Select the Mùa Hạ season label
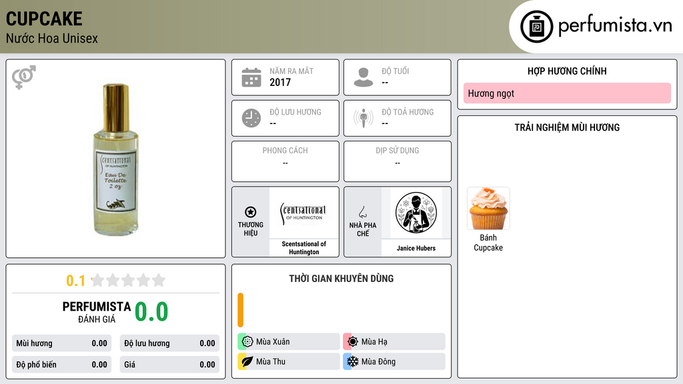 tap(374, 342)
